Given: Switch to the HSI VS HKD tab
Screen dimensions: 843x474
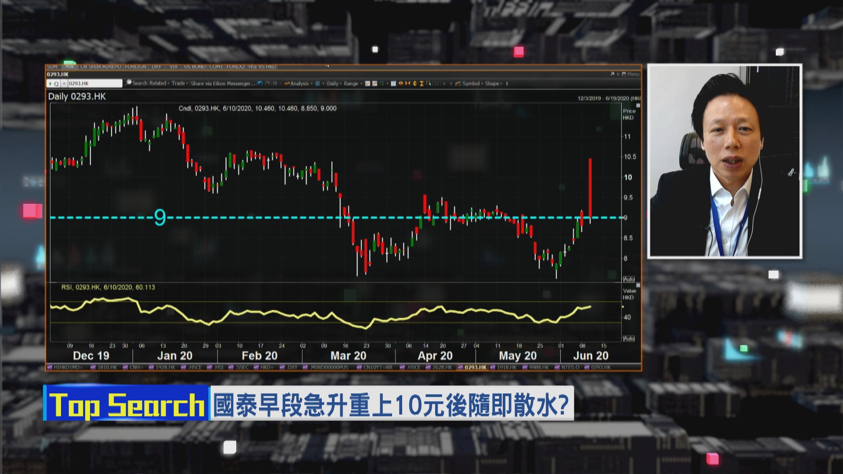Looking at the screenshot, I should [x=261, y=67].
